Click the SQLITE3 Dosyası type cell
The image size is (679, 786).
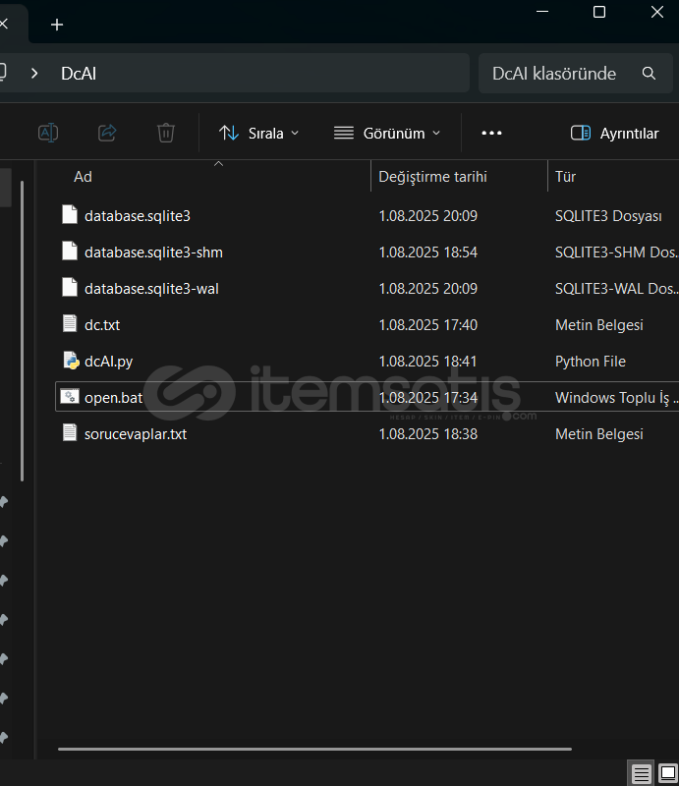[608, 216]
